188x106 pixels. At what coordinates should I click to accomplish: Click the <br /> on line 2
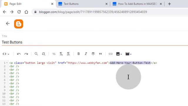[x=14, y=66]
